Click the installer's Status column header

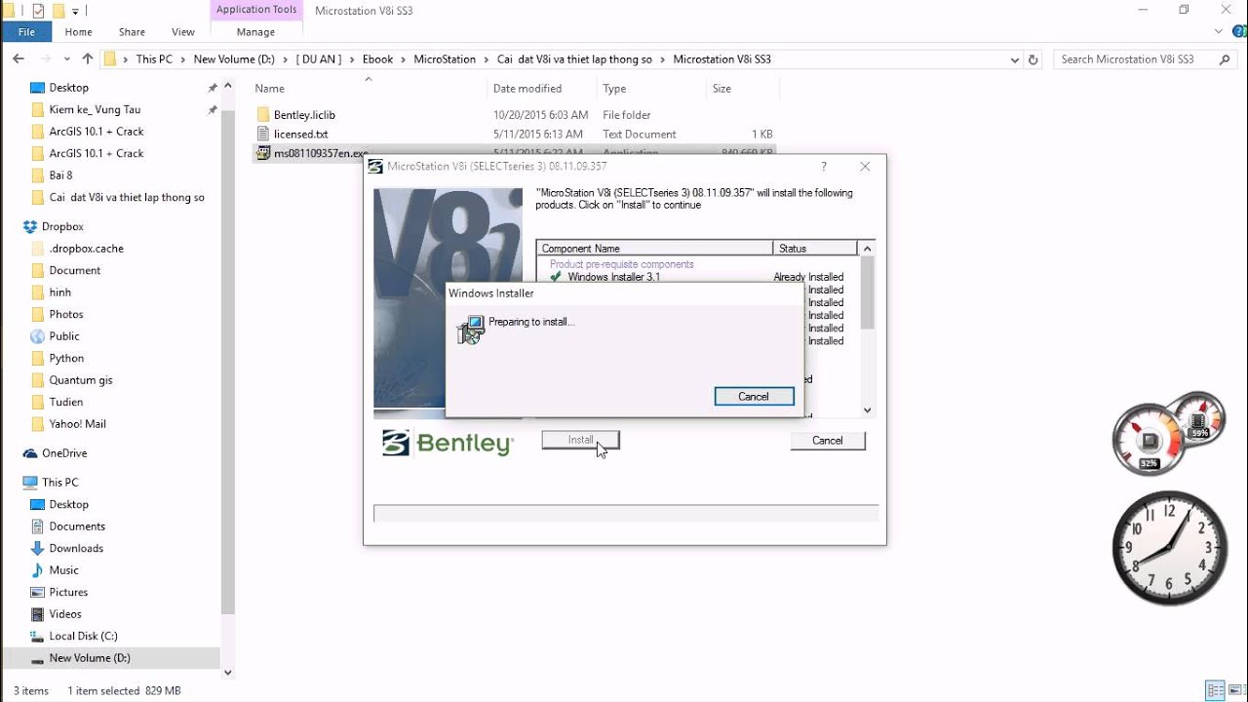click(x=815, y=249)
